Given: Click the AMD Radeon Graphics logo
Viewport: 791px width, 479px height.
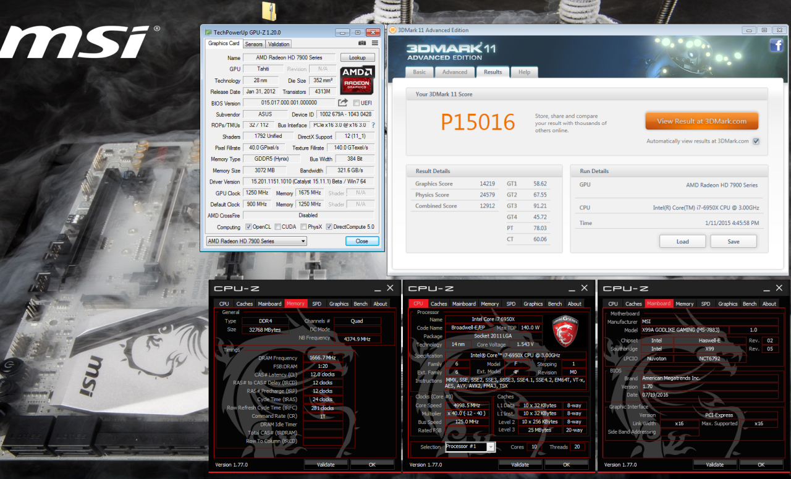Looking at the screenshot, I should [x=357, y=80].
